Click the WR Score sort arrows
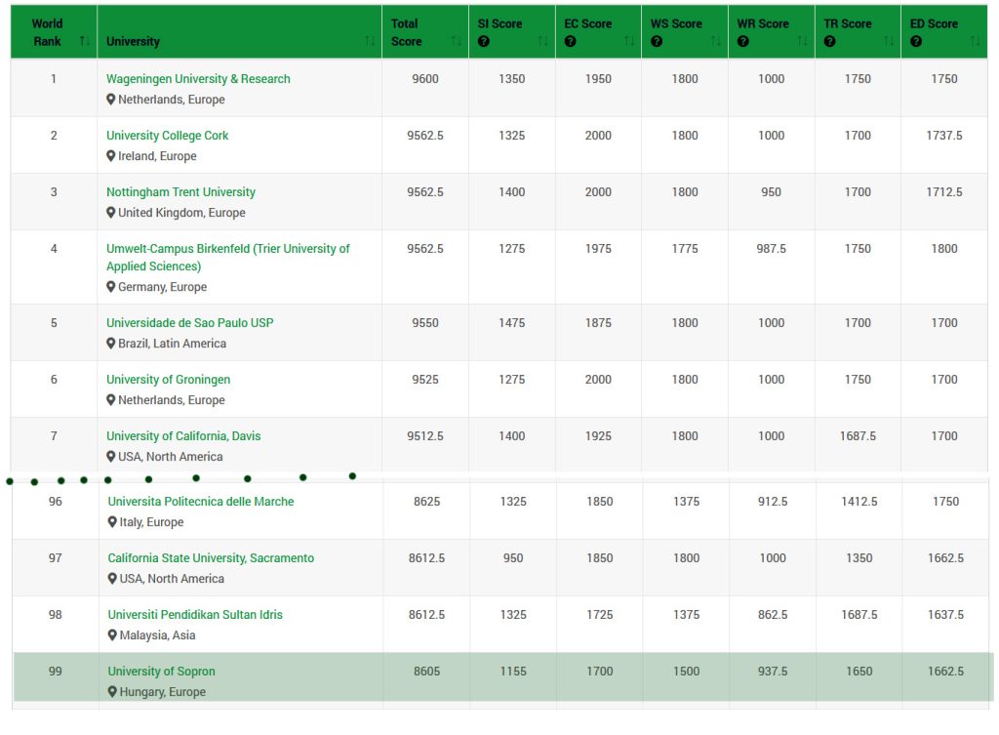 [x=803, y=41]
